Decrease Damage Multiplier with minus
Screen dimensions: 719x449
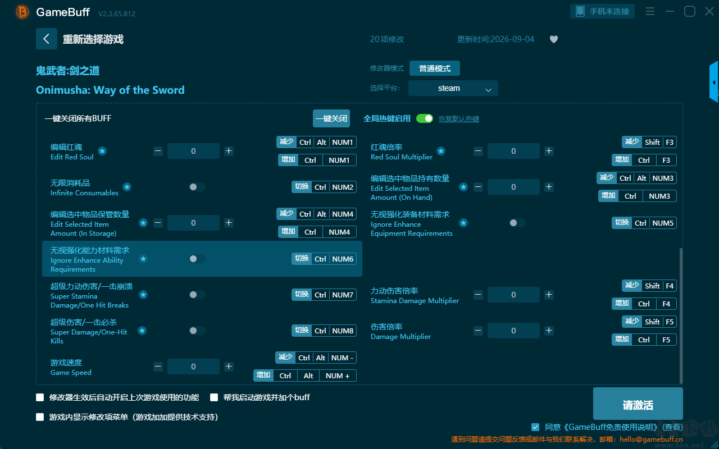tap(478, 331)
